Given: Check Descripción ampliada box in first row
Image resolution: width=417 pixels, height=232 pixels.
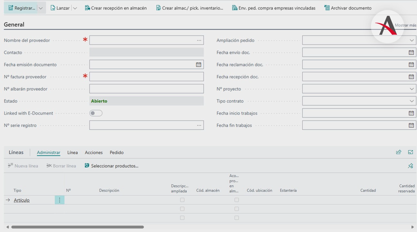Looking at the screenshot, I should click(182, 200).
